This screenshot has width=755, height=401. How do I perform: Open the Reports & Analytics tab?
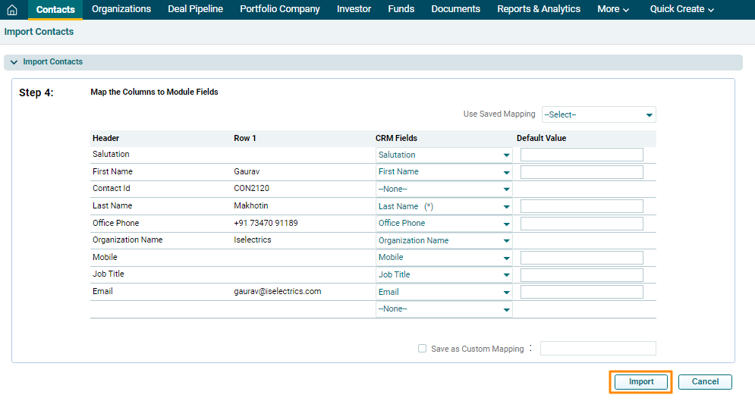[x=539, y=9]
